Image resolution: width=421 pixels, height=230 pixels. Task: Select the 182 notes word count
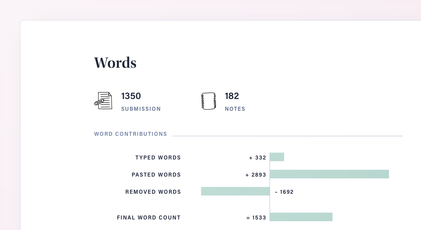[232, 96]
